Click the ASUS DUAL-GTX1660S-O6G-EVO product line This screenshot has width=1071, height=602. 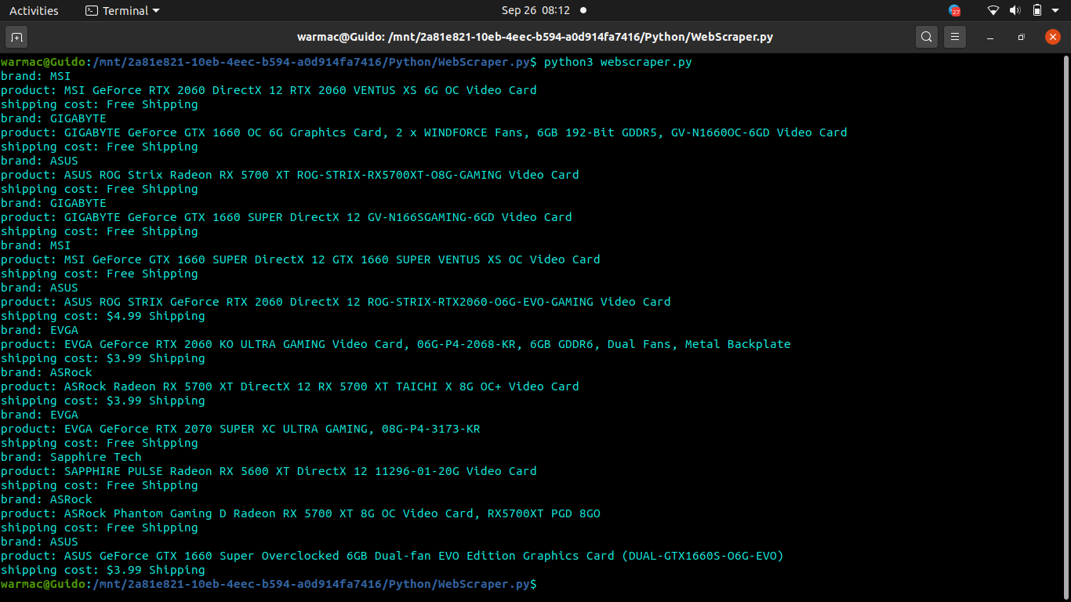click(392, 556)
